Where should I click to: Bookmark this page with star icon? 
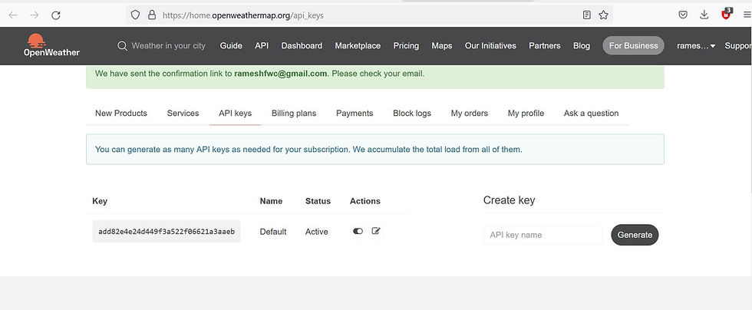point(603,15)
